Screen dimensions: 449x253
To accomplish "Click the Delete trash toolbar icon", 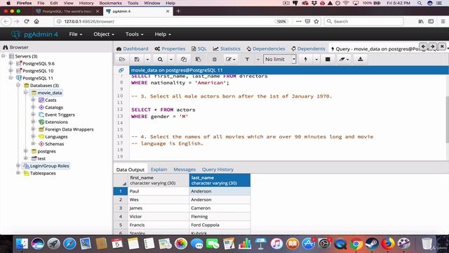I will [x=215, y=59].
